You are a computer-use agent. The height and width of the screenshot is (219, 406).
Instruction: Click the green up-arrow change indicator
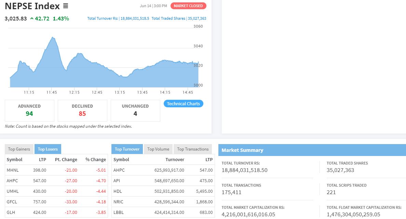(x=32, y=19)
